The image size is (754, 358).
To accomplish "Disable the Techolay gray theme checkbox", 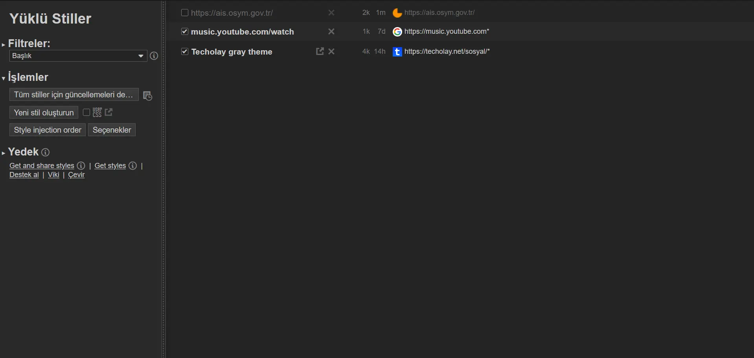I will 184,51.
